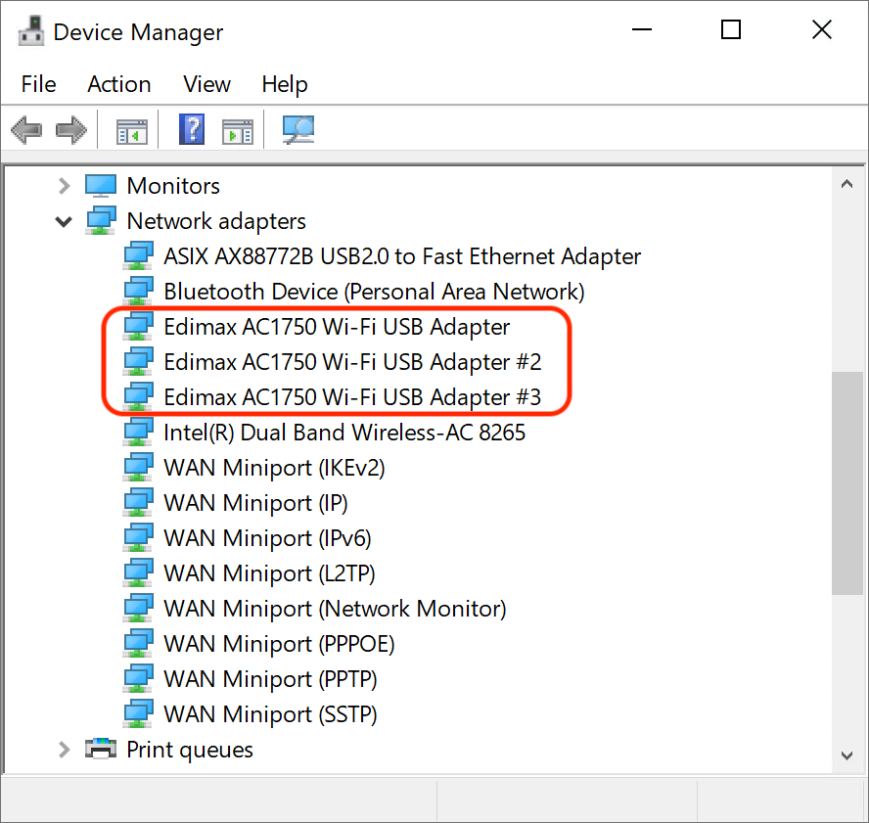869x823 pixels.
Task: Click the Show/Hide Action Pane icon
Action: click(238, 131)
